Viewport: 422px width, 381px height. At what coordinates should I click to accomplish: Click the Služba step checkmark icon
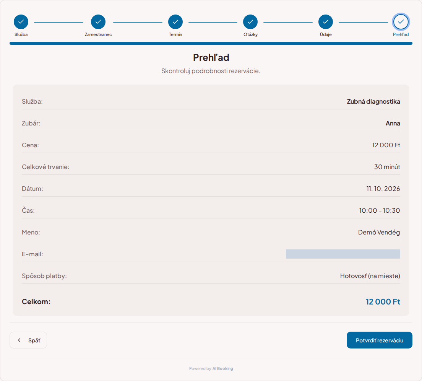coord(21,22)
